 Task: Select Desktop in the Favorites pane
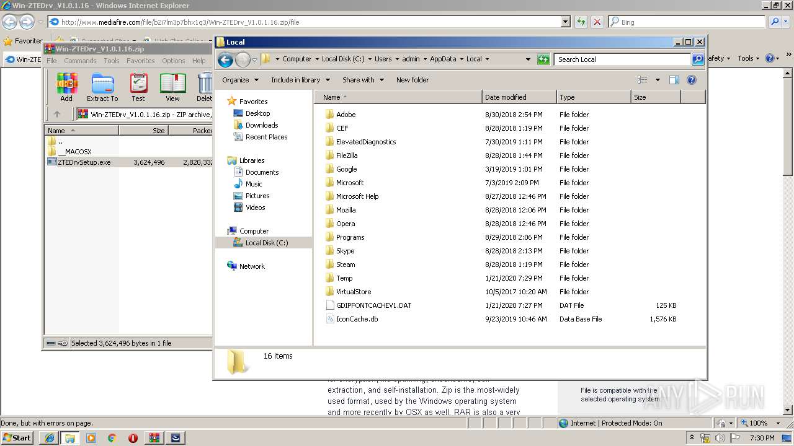click(x=257, y=113)
